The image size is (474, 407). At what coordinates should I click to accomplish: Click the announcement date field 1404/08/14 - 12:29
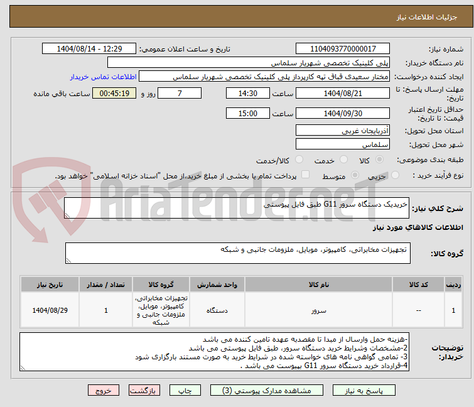(x=89, y=49)
